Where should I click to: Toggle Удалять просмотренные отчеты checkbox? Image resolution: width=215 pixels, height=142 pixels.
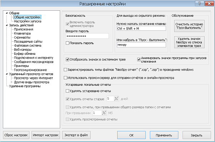[67, 119]
